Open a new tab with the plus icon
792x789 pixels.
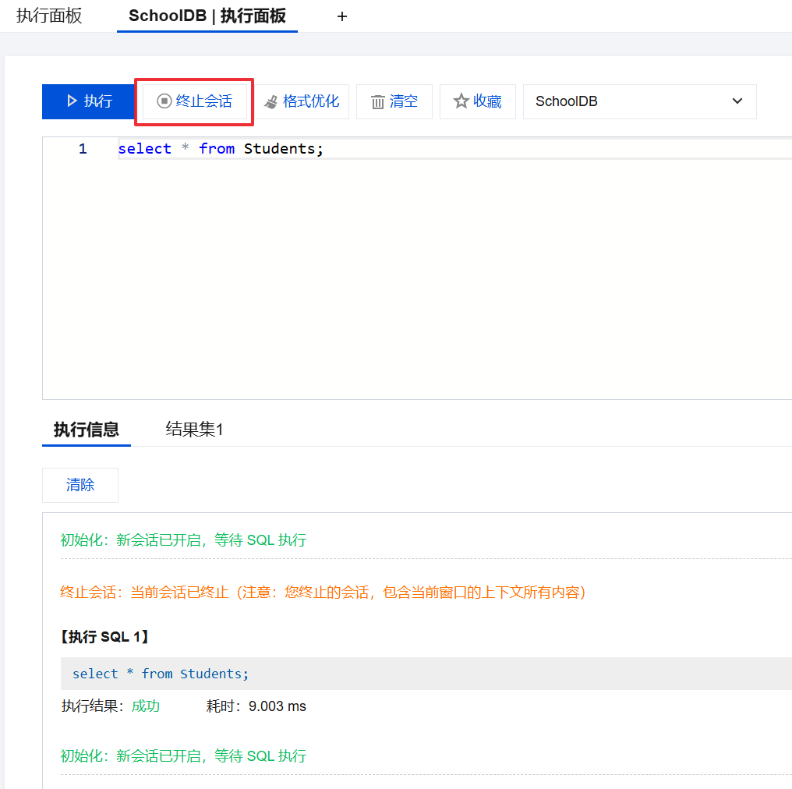click(341, 16)
